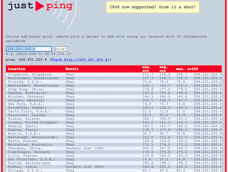
Task: Select the Shanghai, China packets lost result
Action: pyautogui.click(x=85, y=148)
